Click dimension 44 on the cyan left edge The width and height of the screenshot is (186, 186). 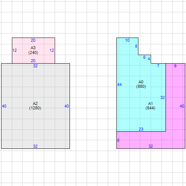point(119,84)
